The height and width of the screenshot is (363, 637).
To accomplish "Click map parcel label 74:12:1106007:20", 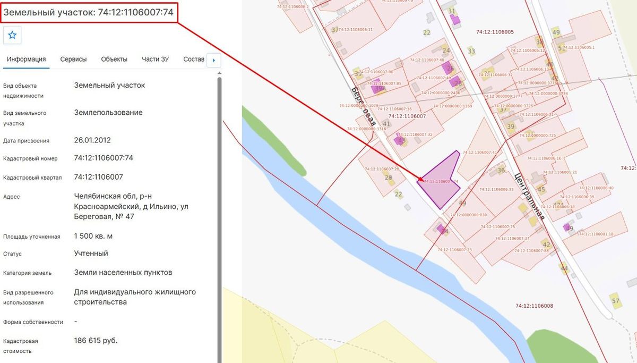I will [382, 169].
